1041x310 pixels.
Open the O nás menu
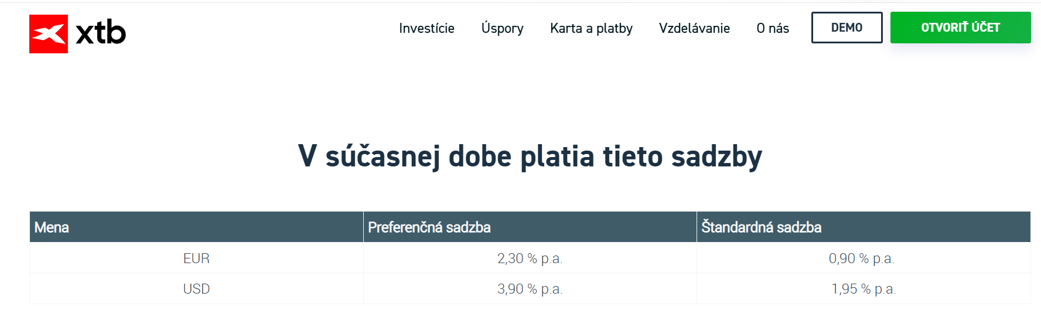coord(772,28)
